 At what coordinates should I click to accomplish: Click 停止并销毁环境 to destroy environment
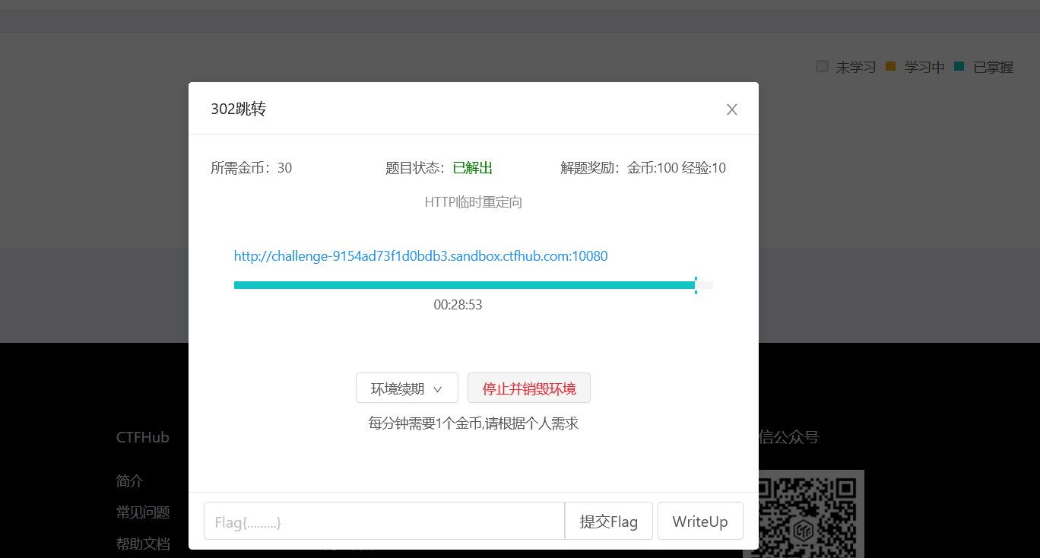pyautogui.click(x=530, y=388)
